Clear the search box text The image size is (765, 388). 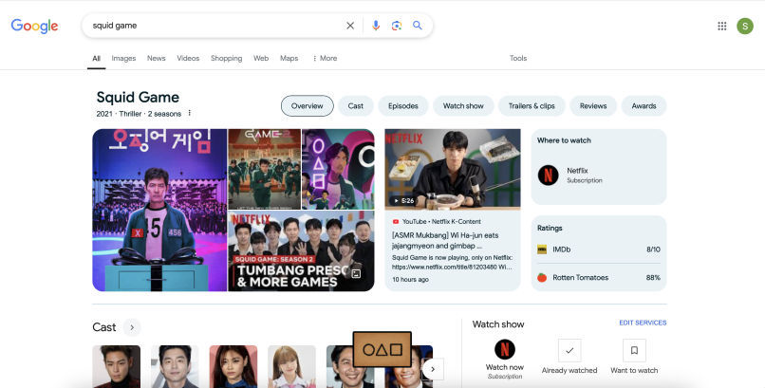click(x=350, y=26)
